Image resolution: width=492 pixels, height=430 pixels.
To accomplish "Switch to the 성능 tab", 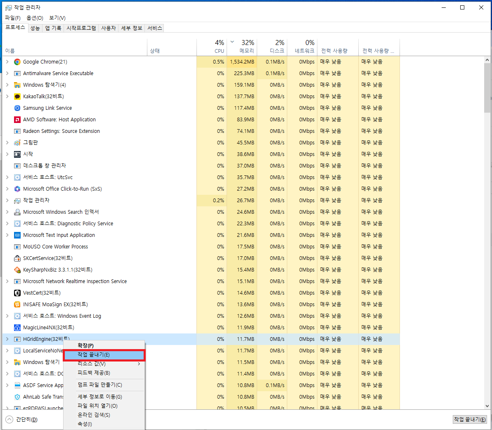I will tap(36, 28).
